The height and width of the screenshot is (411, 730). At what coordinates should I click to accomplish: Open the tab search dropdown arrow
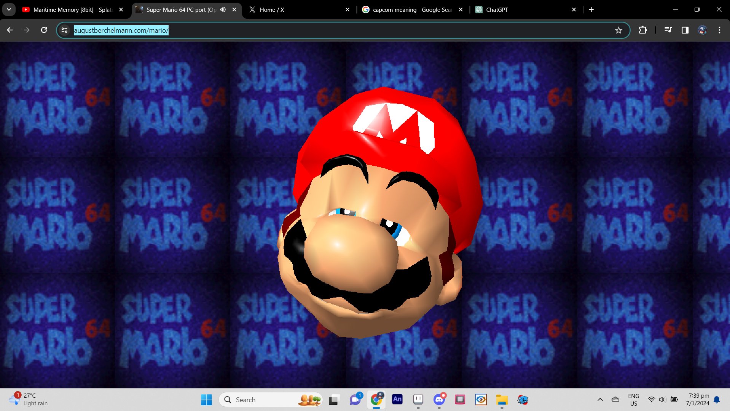[9, 10]
